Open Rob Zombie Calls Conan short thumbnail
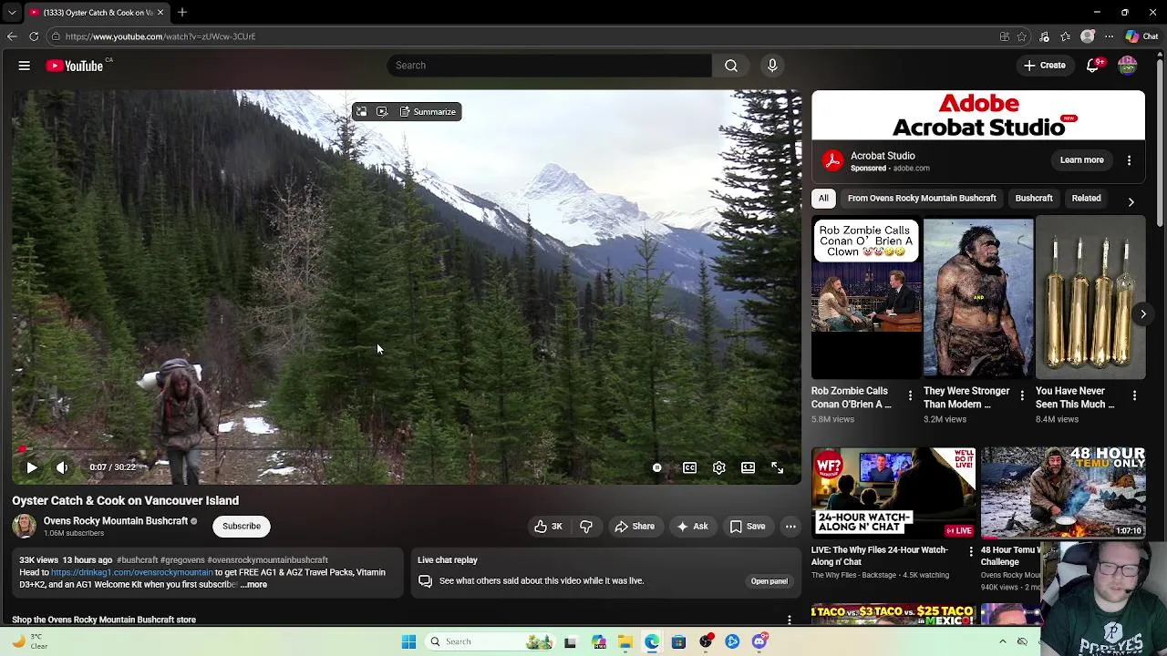Image resolution: width=1167 pixels, height=656 pixels. 866,297
